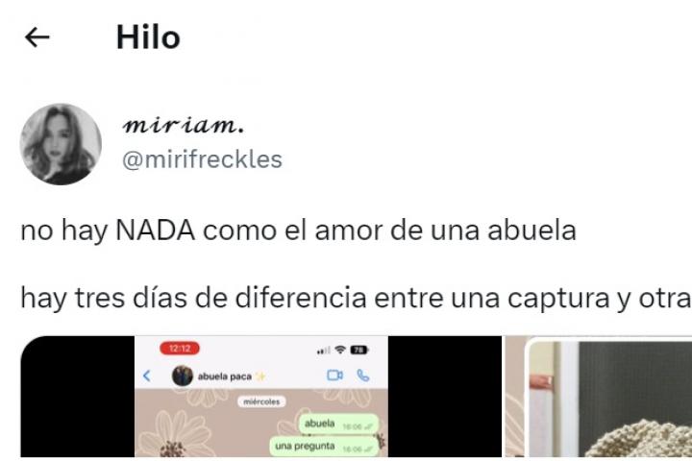Tap the green 'abuela' message bubble
The width and height of the screenshot is (692, 461).
pyautogui.click(x=338, y=424)
